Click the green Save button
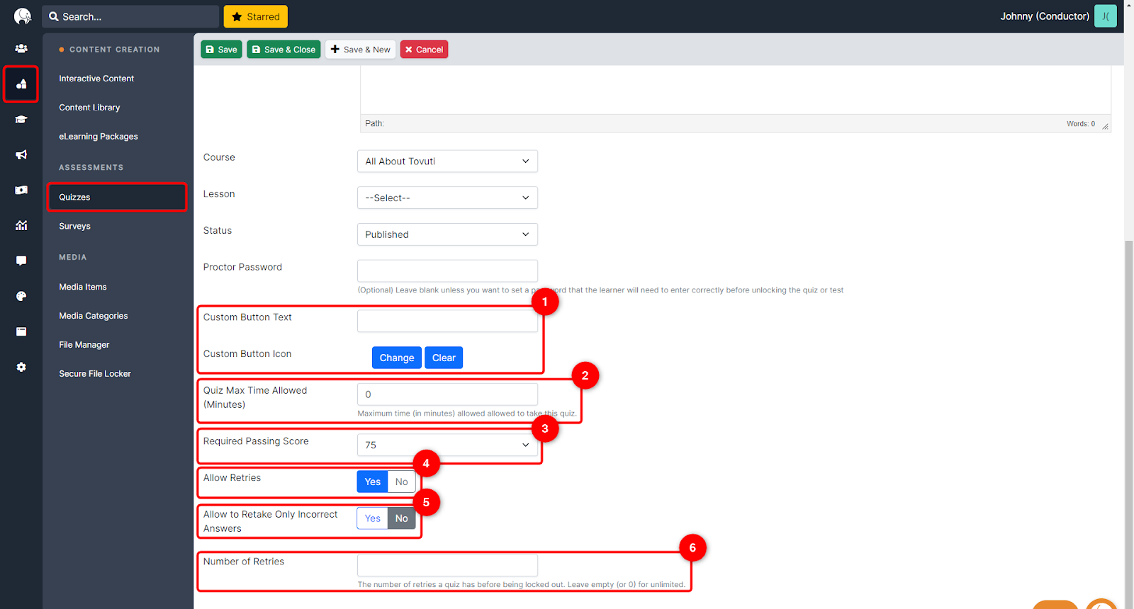Image resolution: width=1134 pixels, height=609 pixels. coord(221,50)
